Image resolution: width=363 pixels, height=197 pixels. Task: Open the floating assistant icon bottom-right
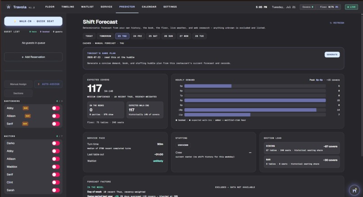(x=354, y=190)
